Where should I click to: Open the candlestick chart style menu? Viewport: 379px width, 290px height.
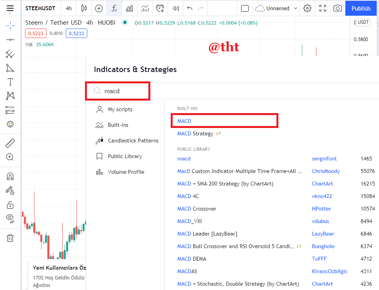pyautogui.click(x=84, y=9)
